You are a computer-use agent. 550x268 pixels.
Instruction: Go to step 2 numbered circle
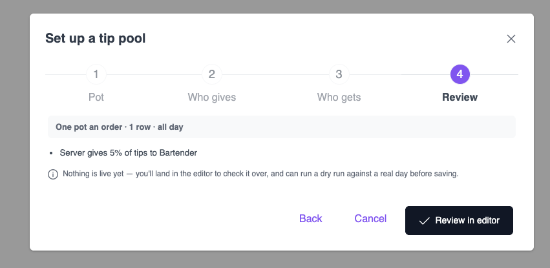pyautogui.click(x=212, y=74)
